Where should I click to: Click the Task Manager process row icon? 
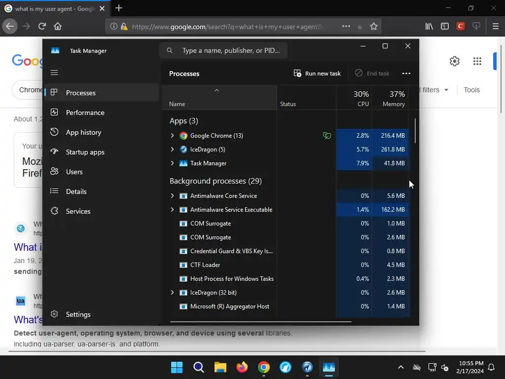coord(183,163)
